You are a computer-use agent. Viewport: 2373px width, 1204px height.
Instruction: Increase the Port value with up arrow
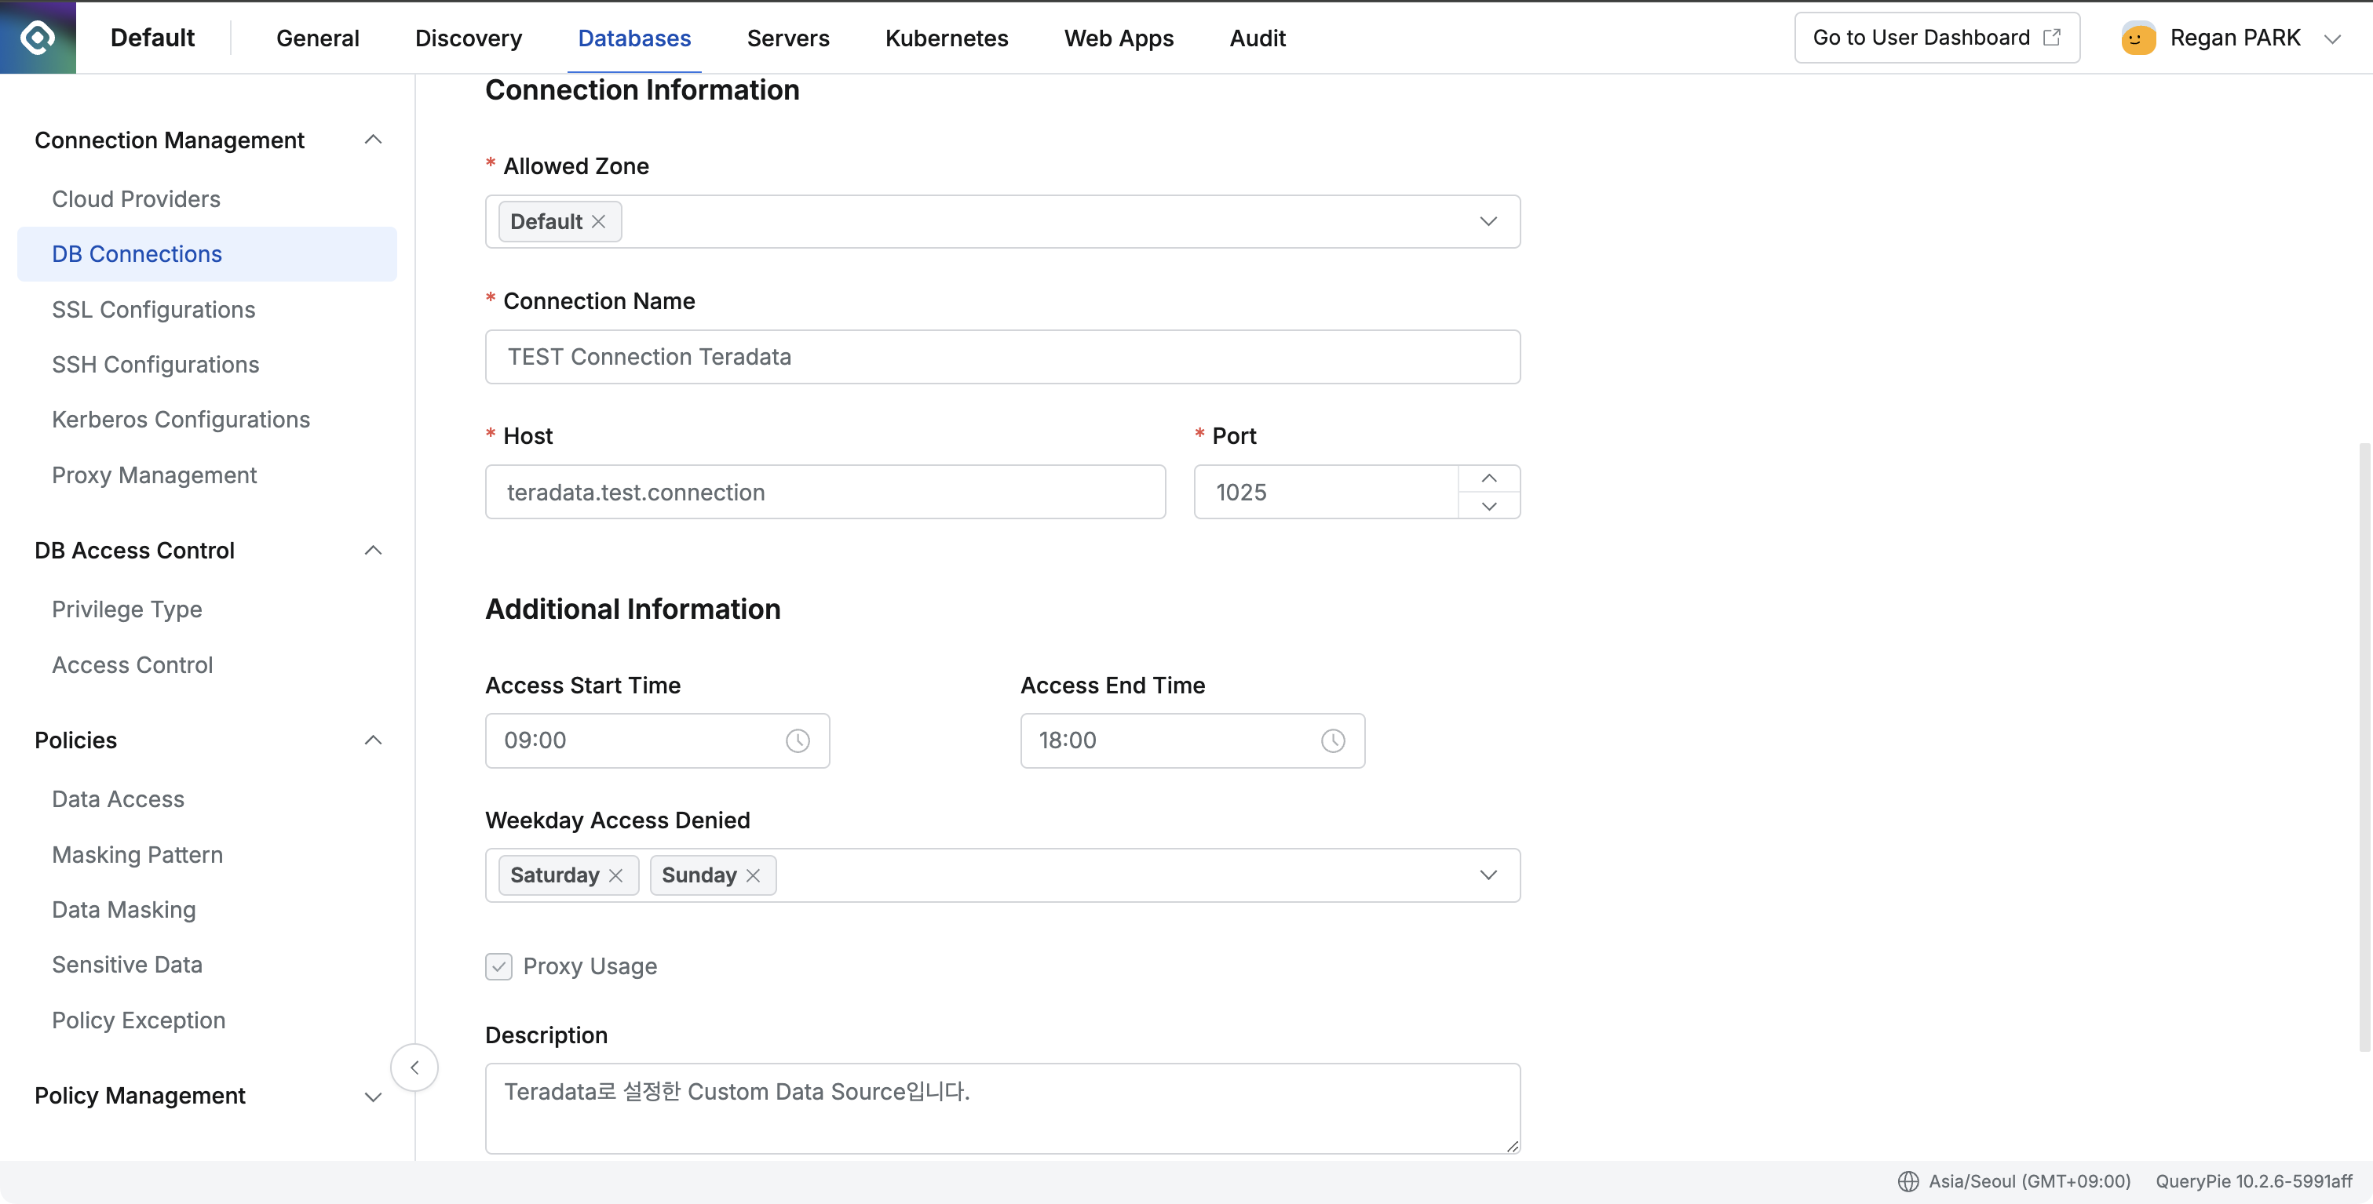tap(1488, 478)
